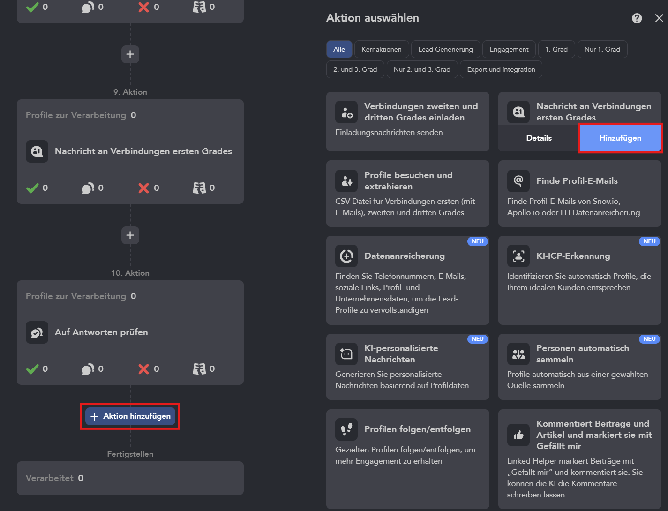The image size is (668, 511).
Task: Click KI-personalisierte Nachrichten icon
Action: point(346,354)
